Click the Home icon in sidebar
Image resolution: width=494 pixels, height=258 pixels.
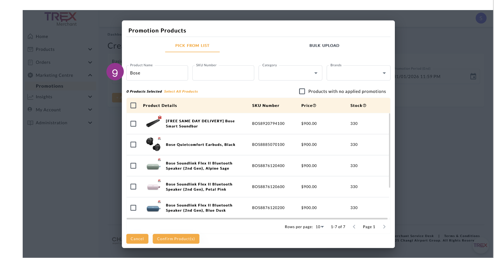30,36
